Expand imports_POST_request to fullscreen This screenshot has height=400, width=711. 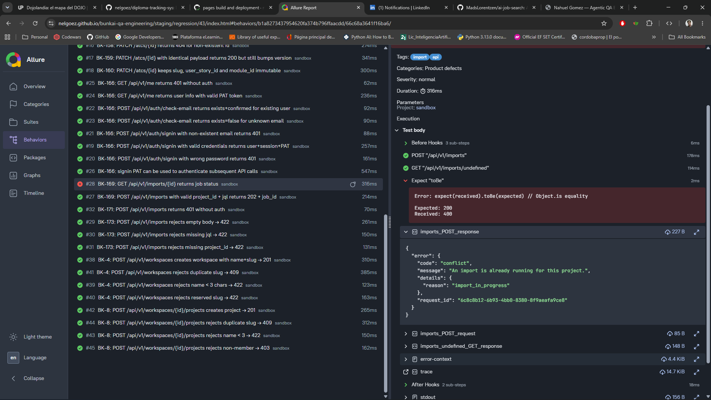(697, 334)
